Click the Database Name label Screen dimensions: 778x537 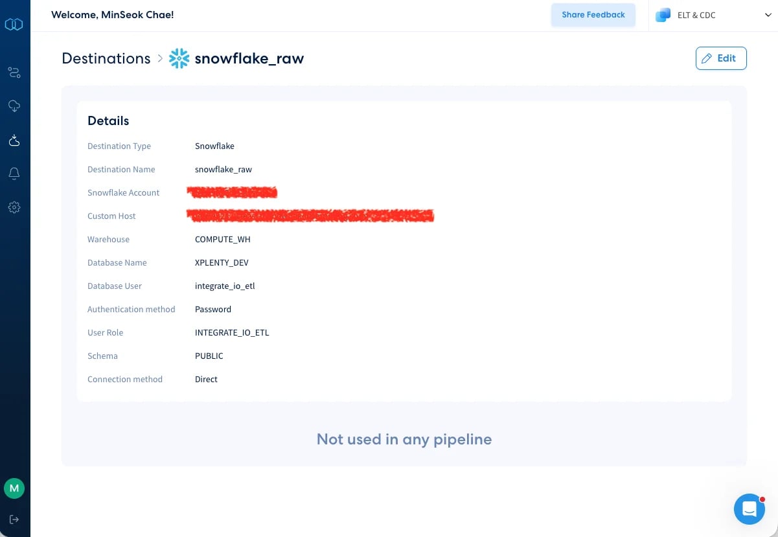click(x=117, y=263)
